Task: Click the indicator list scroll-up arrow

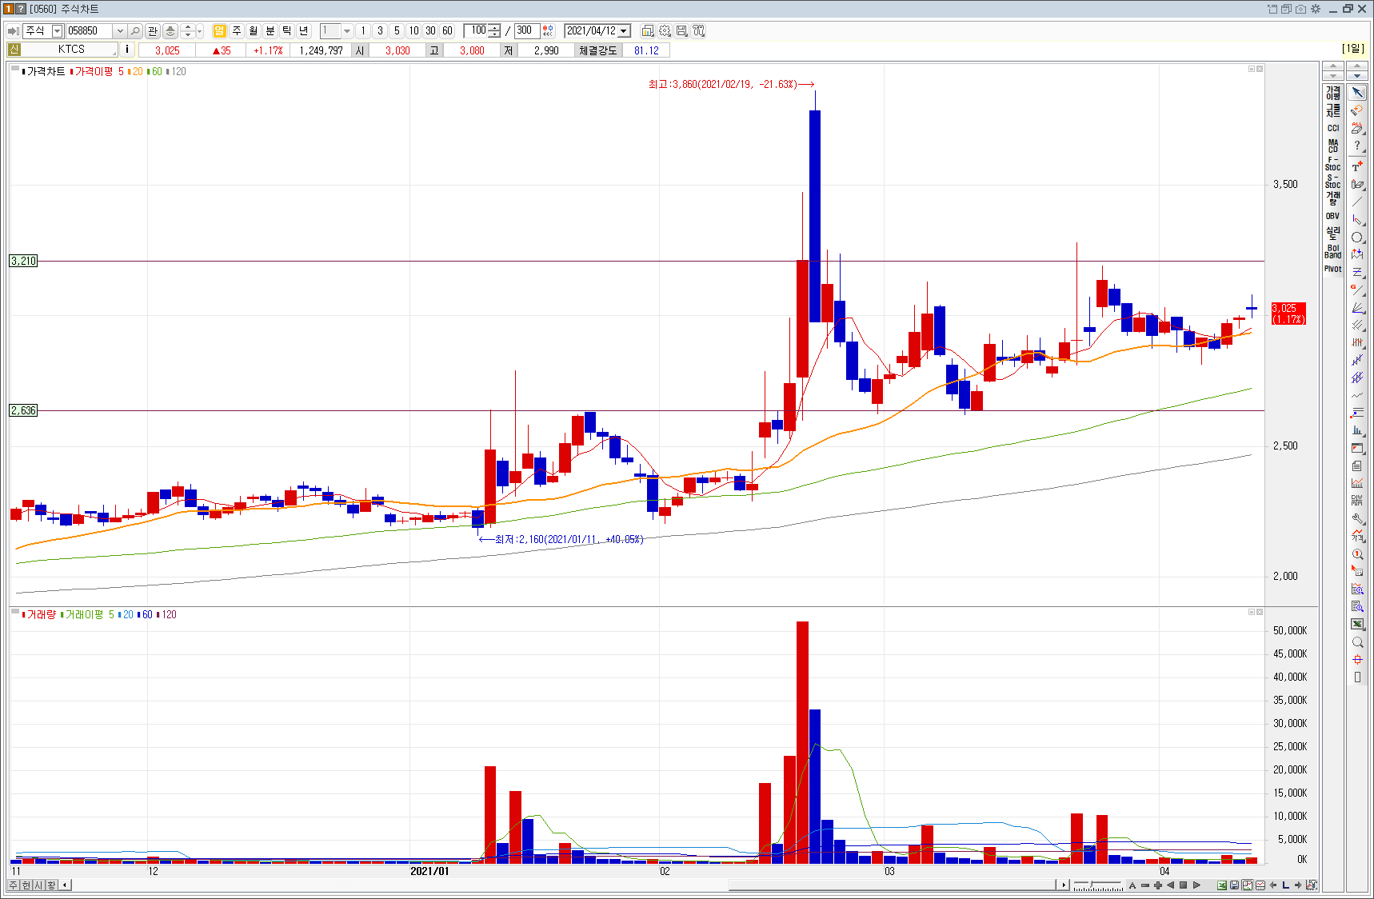Action: click(1333, 66)
